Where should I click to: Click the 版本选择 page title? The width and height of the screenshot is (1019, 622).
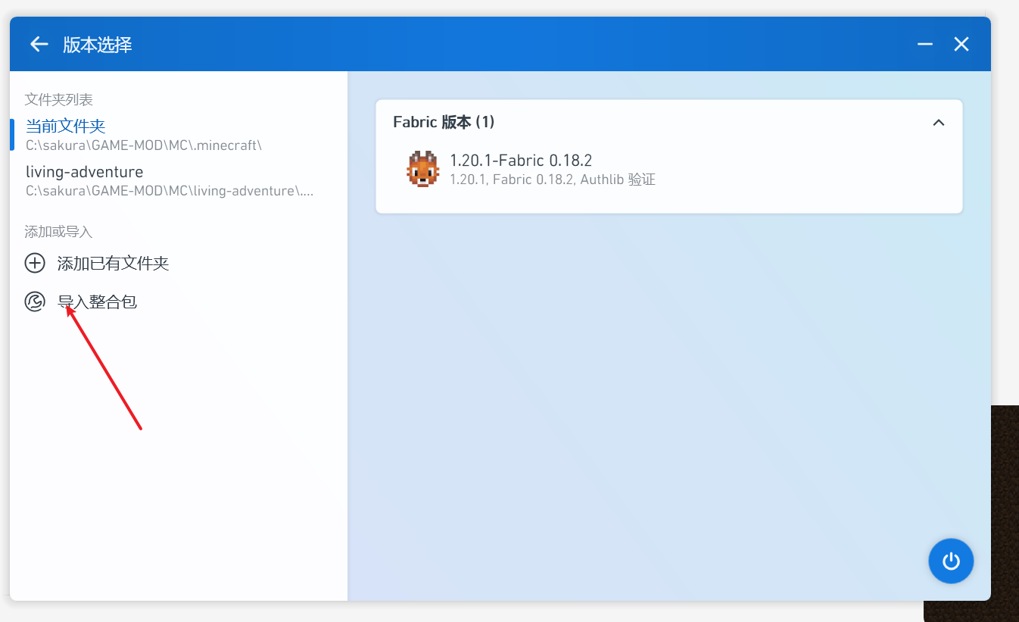coord(98,45)
